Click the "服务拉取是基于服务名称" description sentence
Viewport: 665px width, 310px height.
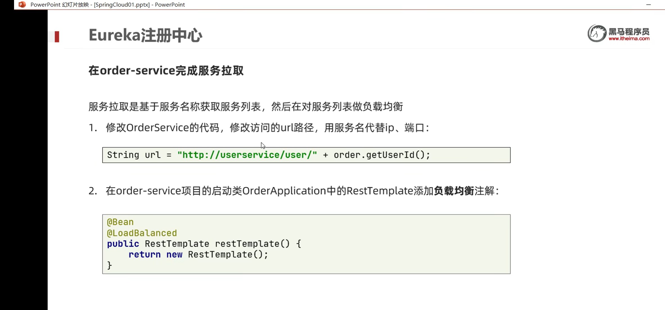pos(246,107)
